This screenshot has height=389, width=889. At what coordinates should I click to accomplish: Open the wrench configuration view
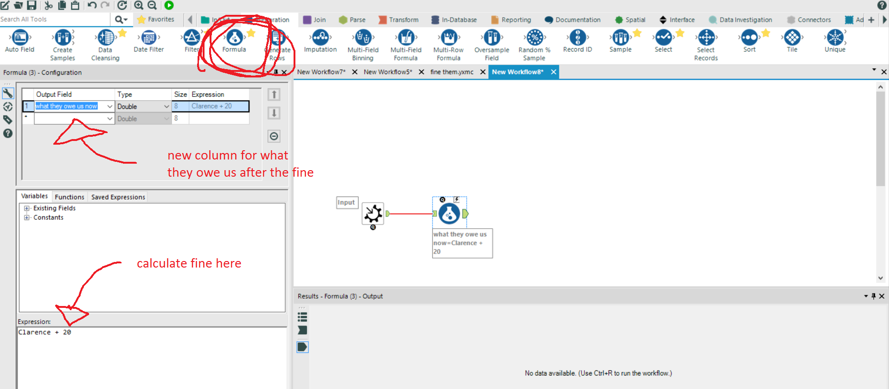click(x=8, y=93)
